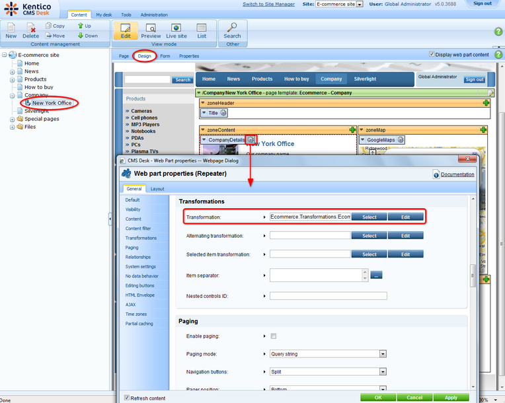Open the Documentation link
This screenshot has height=403, width=505.
point(457,174)
